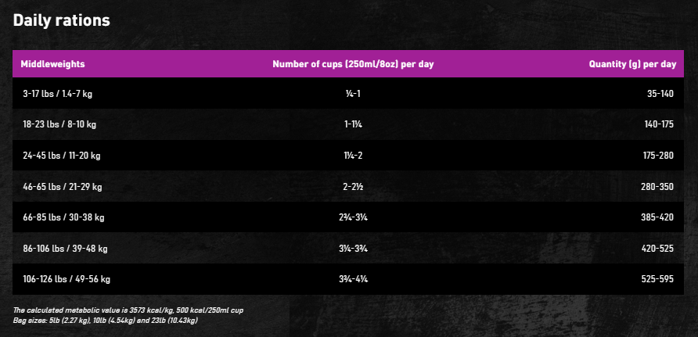Click the 86-106 lbs / 39-48 kg cell

coord(65,249)
